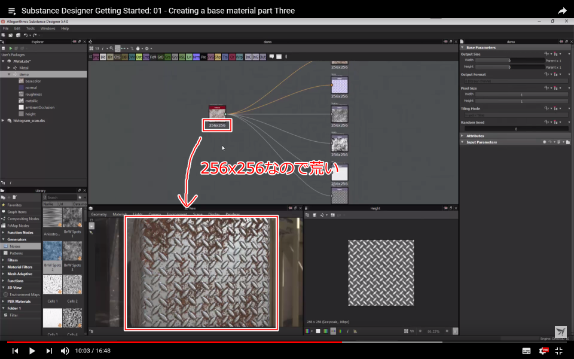574x359 pixels.
Task: Click the info icon in the Height view
Action: pyautogui.click(x=348, y=331)
